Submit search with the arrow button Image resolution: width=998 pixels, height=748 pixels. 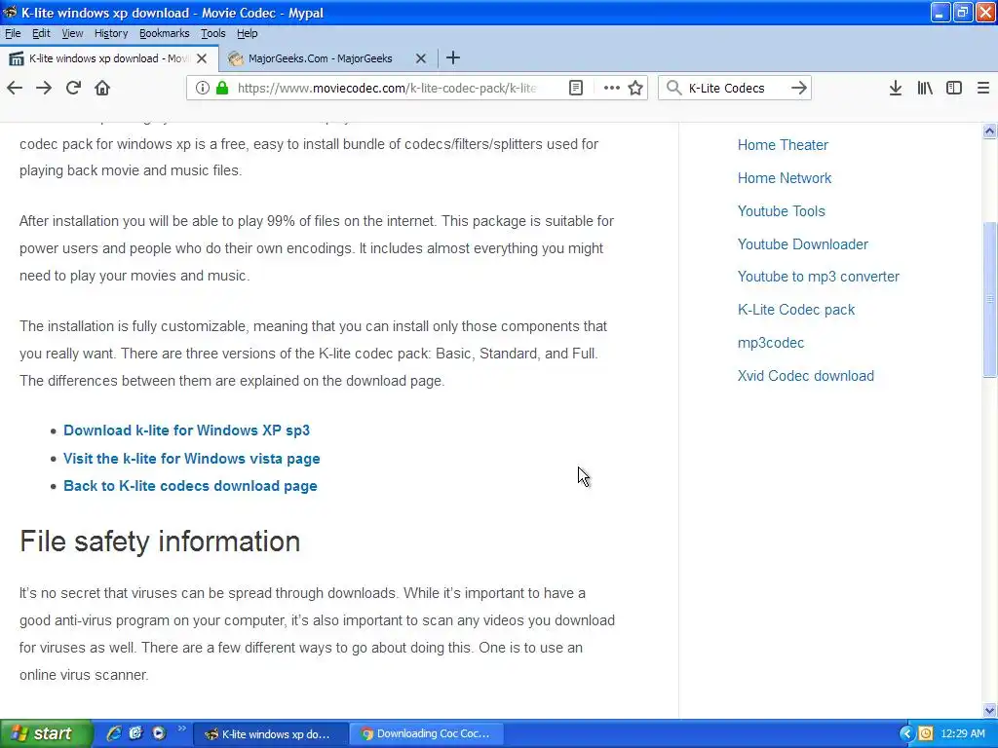(799, 88)
